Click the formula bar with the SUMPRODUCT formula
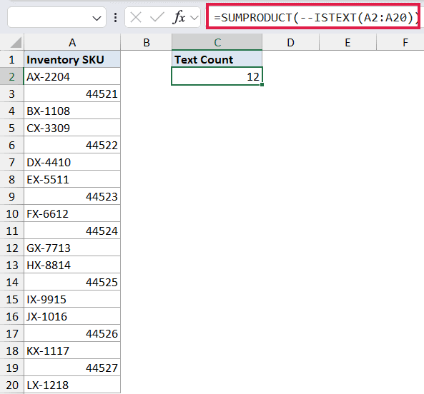The height and width of the screenshot is (394, 424). point(313,16)
